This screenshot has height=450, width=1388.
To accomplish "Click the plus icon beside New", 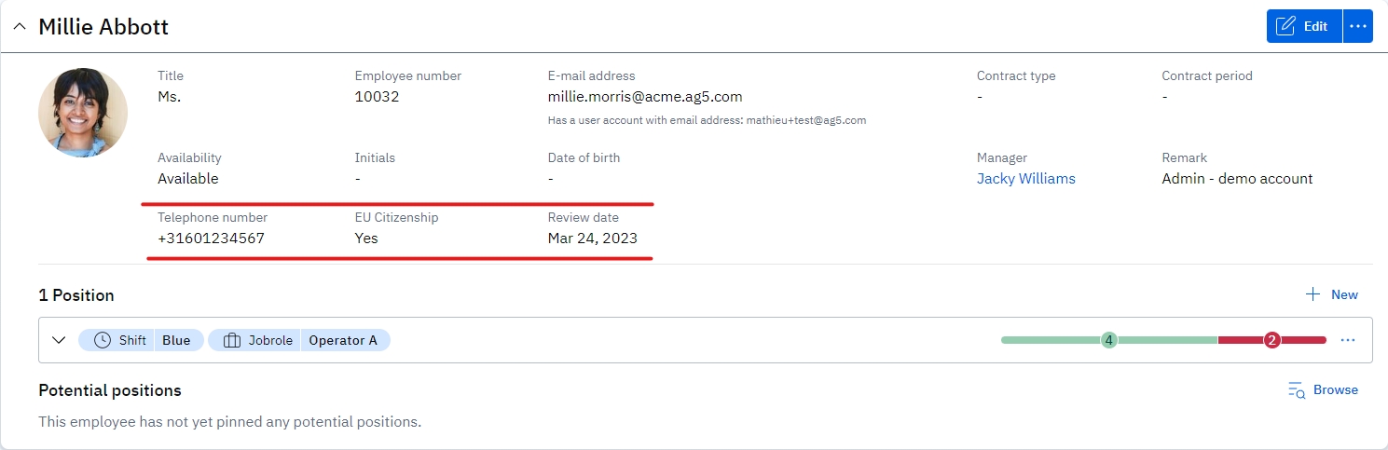I will (x=1312, y=294).
